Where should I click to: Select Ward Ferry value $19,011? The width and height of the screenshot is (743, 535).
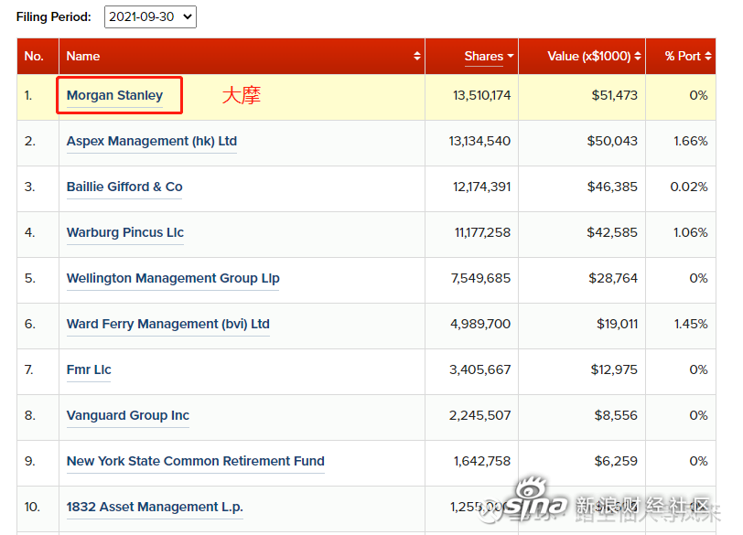click(x=617, y=324)
